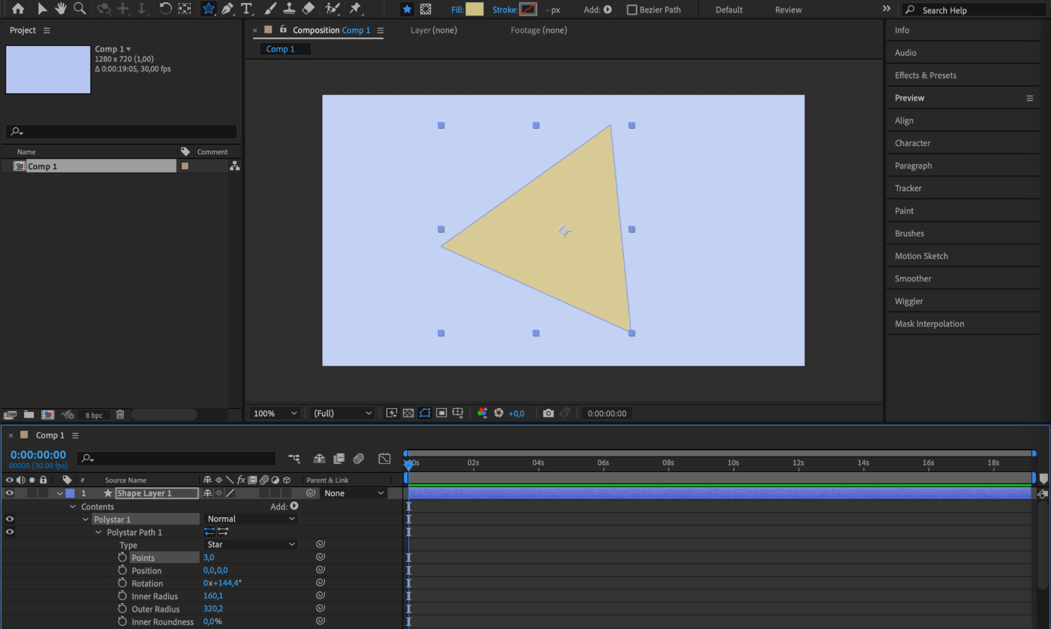This screenshot has width=1051, height=629.
Task: Take a snapshot with camera icon
Action: click(548, 413)
